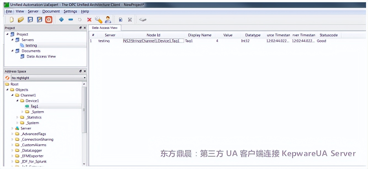The width and height of the screenshot is (368, 169).
Task: Expand the Server node in Address Space
Action: point(12,128)
